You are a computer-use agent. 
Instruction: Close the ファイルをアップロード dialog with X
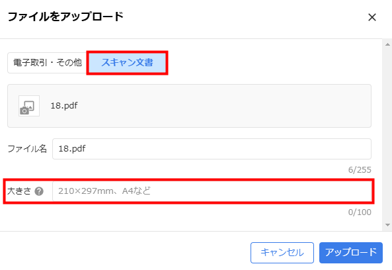click(x=372, y=17)
